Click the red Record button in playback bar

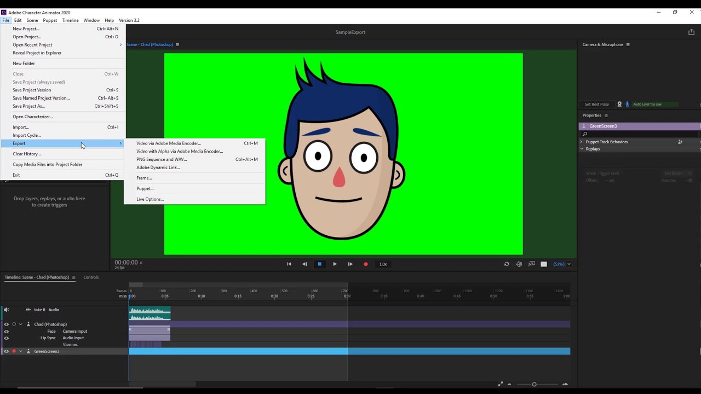[x=366, y=264]
